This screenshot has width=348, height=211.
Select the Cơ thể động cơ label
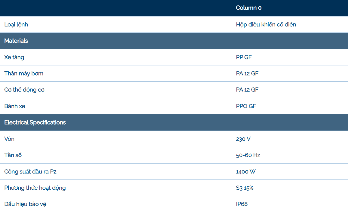[24, 90]
